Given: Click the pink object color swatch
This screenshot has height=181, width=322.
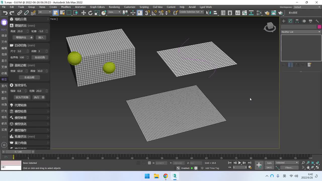Looking at the screenshot, I should coord(319,27).
